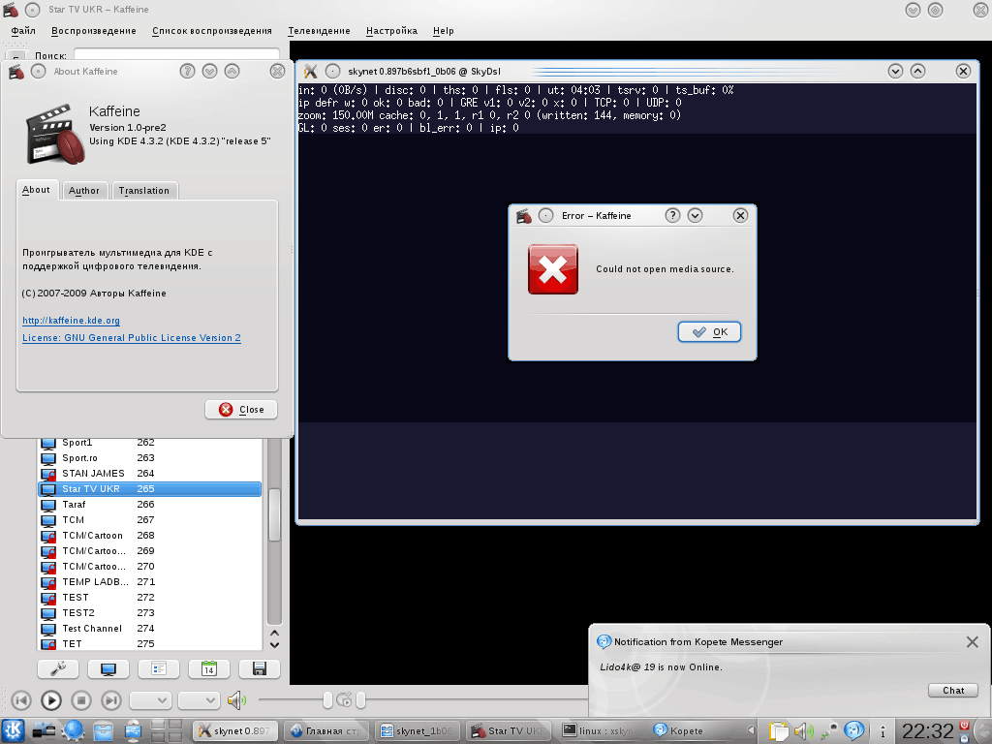
Task: Skip to next track
Action: pos(111,700)
